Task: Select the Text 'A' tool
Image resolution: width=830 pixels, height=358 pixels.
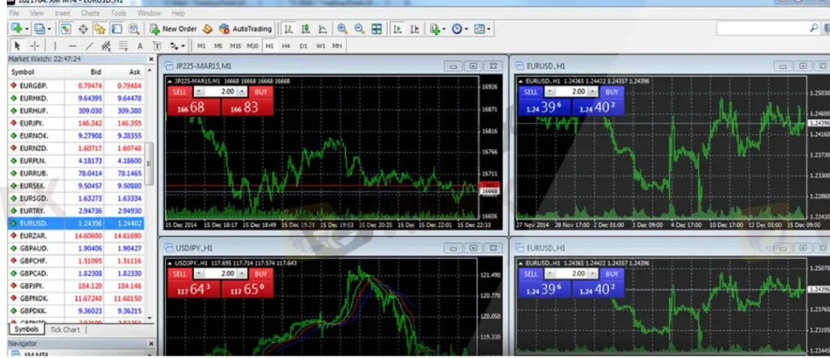Action: [140, 46]
